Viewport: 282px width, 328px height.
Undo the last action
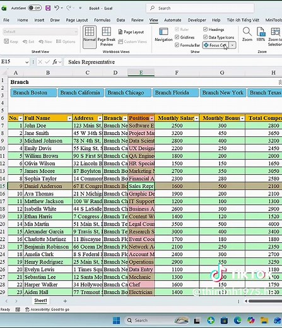point(57,8)
